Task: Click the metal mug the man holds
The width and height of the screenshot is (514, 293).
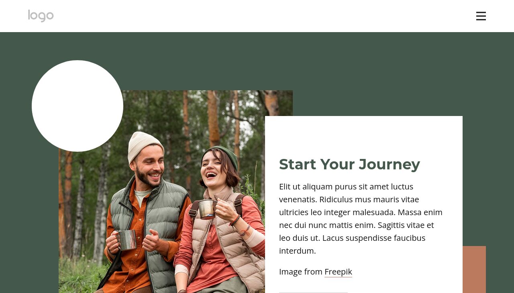Action: click(126, 240)
